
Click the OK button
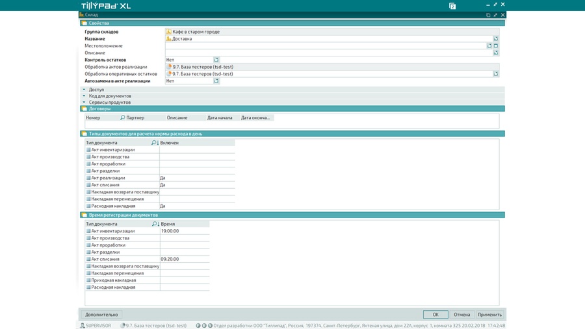[435, 315]
